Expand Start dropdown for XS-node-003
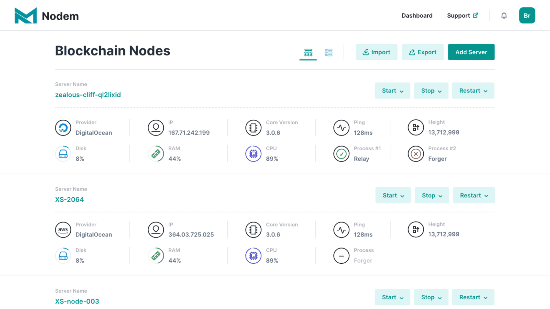550x309 pixels. (x=392, y=297)
